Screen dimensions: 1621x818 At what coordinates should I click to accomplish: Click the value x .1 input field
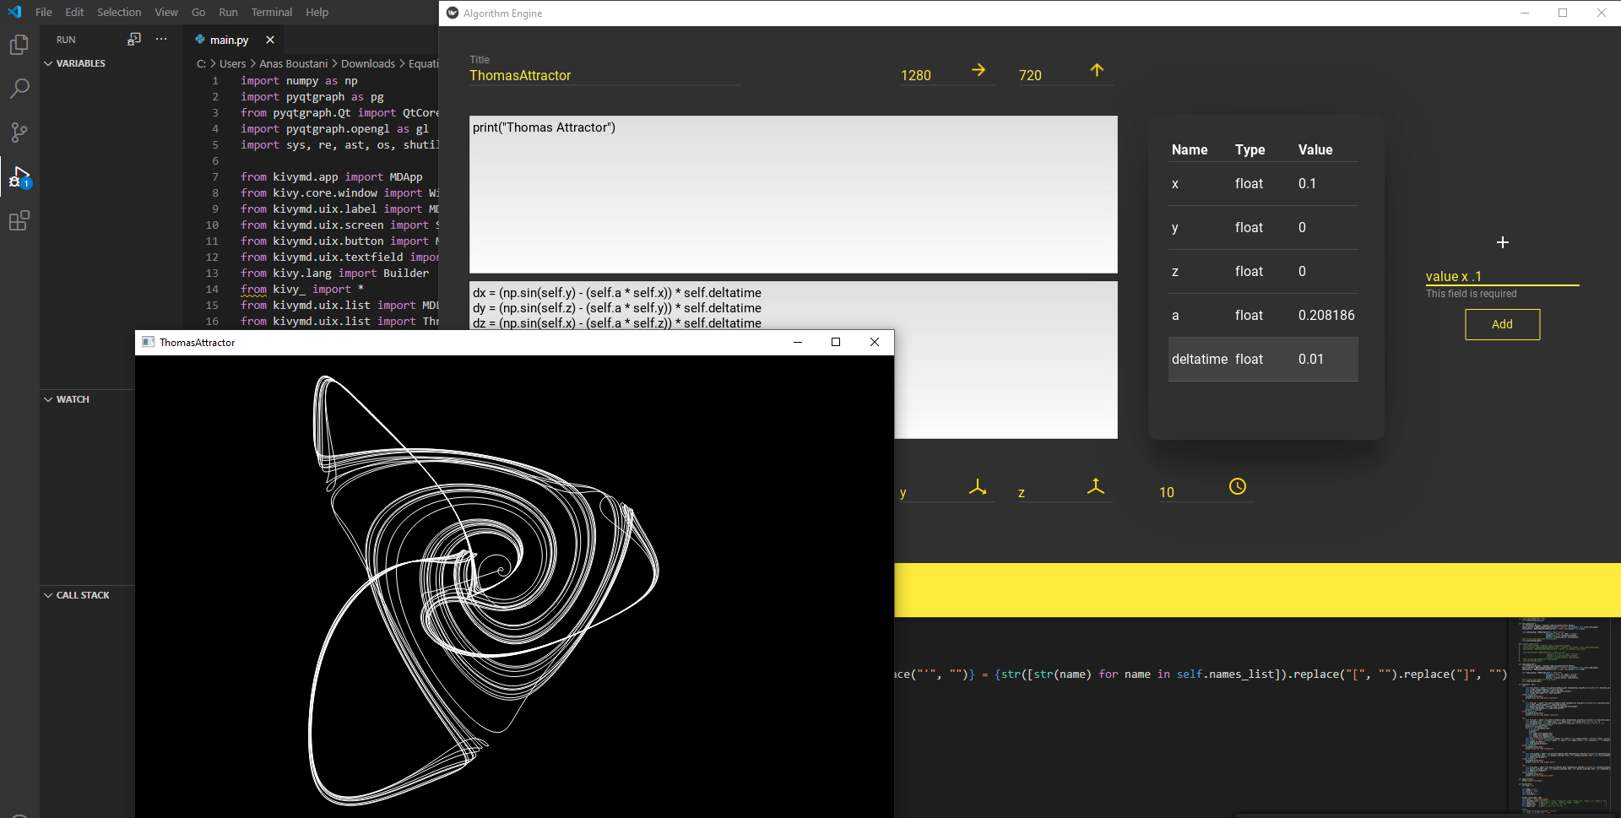pyautogui.click(x=1502, y=276)
